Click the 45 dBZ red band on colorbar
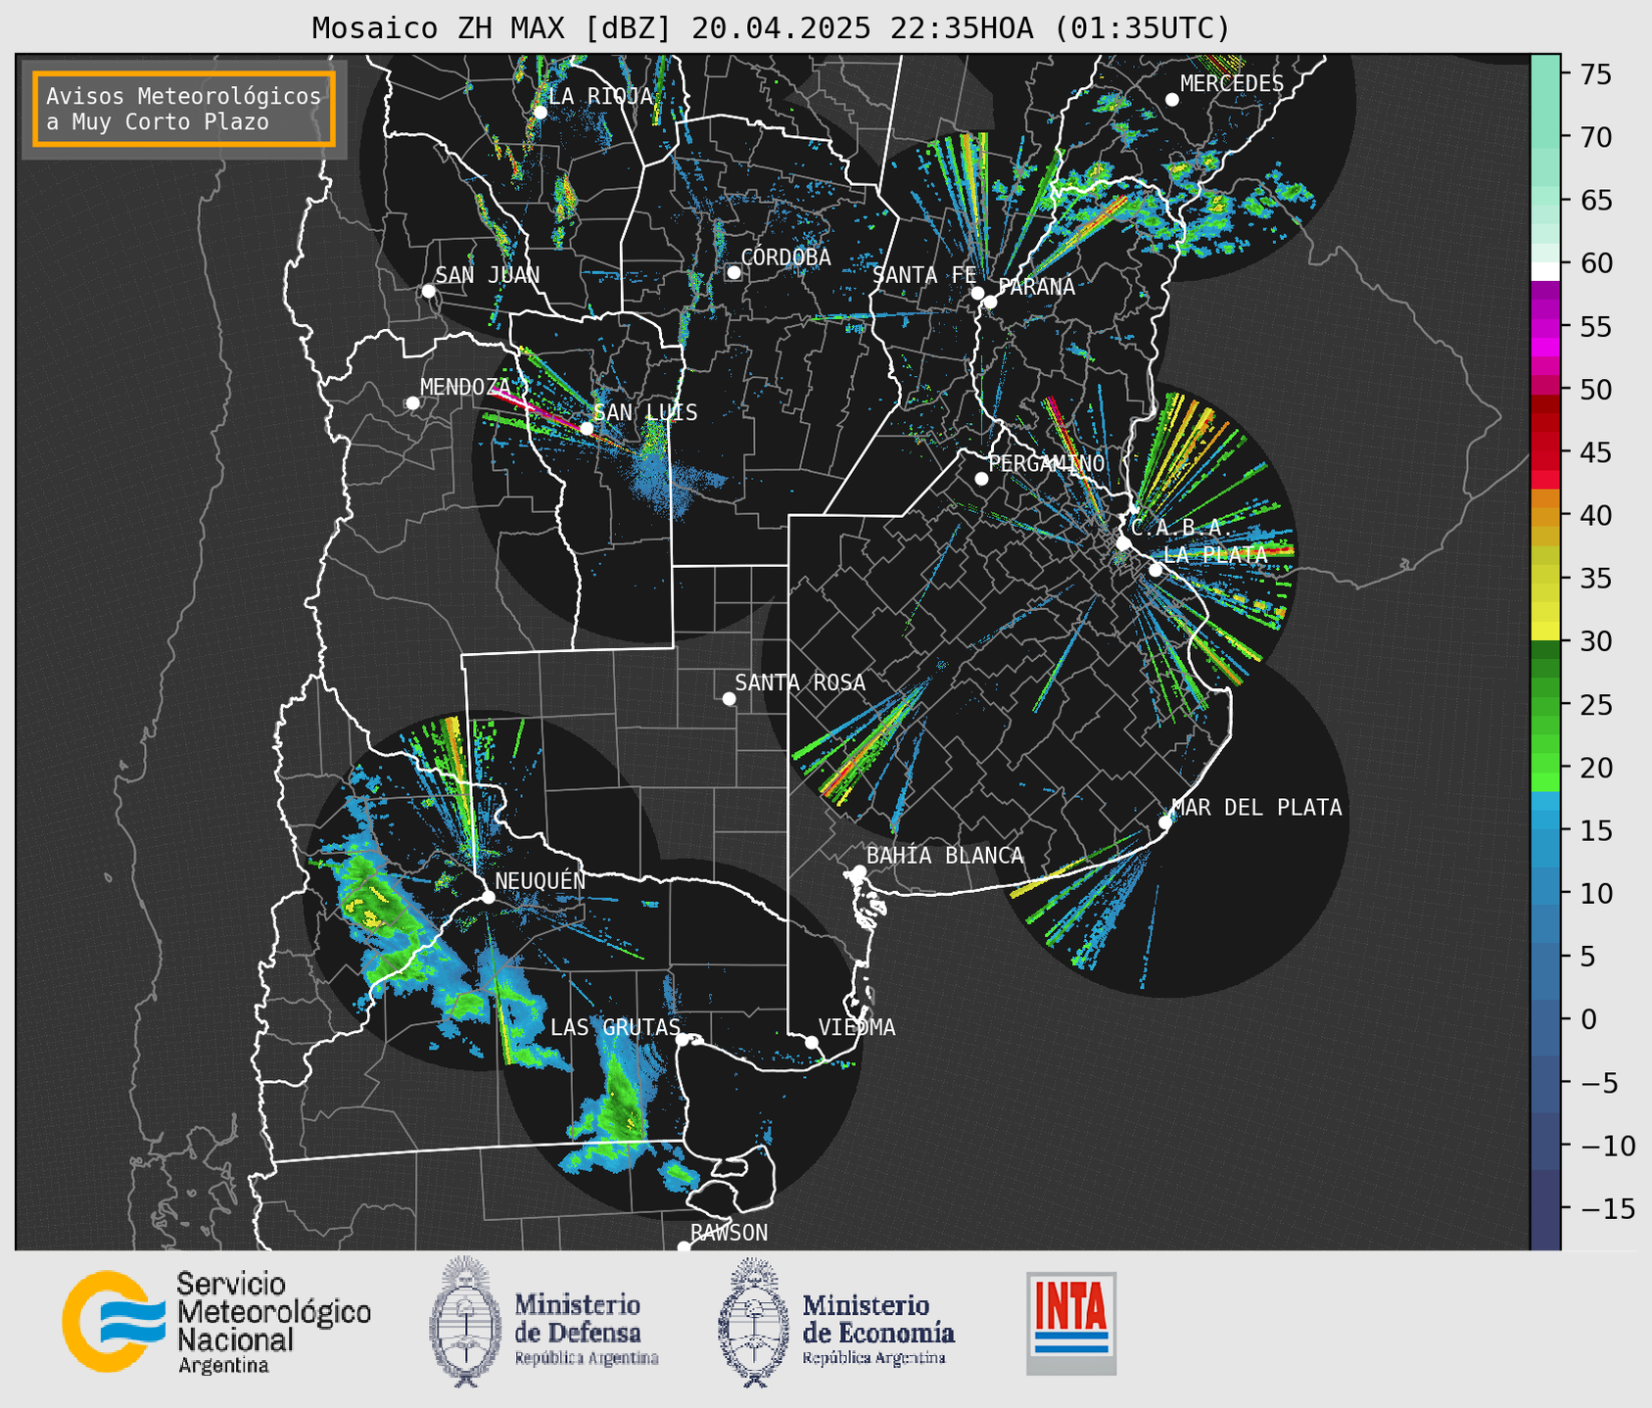Viewport: 1652px width, 1408px height. point(1545,451)
